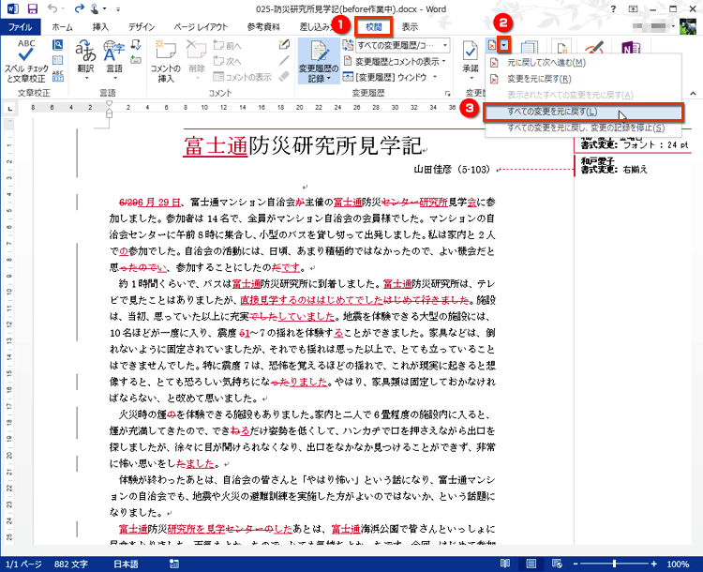Select the ink eraser icon
Viewport: 703px width, 572px height.
click(x=284, y=76)
